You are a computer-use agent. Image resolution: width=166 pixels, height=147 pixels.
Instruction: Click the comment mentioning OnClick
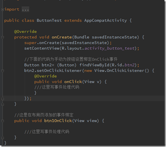(x=71, y=59)
